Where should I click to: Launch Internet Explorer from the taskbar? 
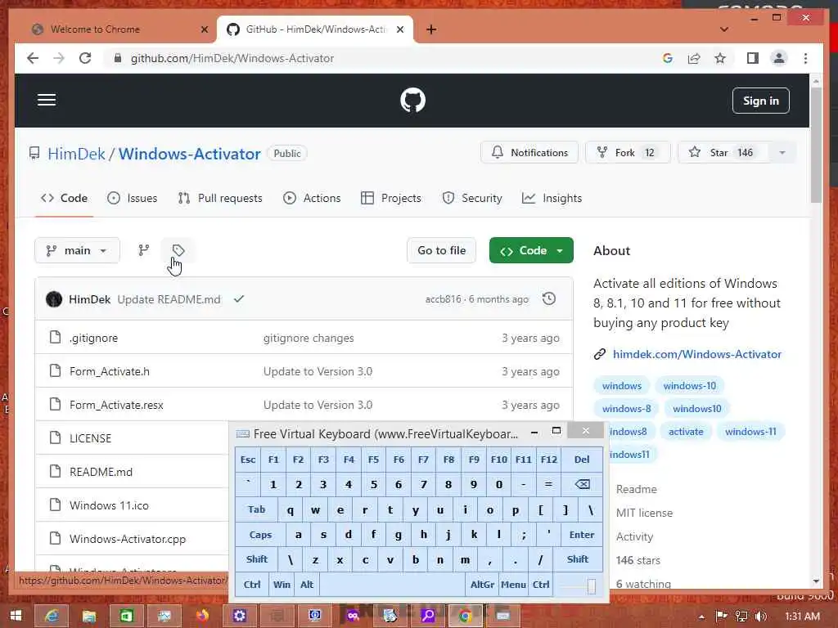coord(52,616)
